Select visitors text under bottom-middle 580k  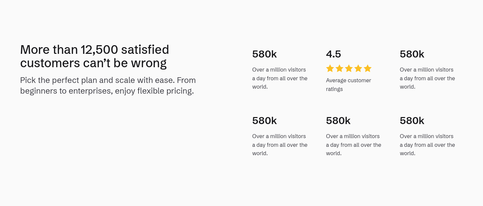pyautogui.click(x=354, y=145)
